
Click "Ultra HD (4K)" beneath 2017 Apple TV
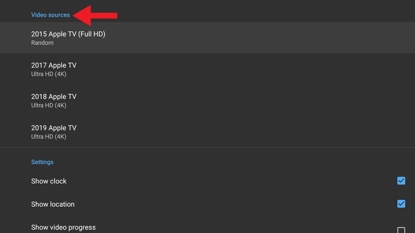49,74
